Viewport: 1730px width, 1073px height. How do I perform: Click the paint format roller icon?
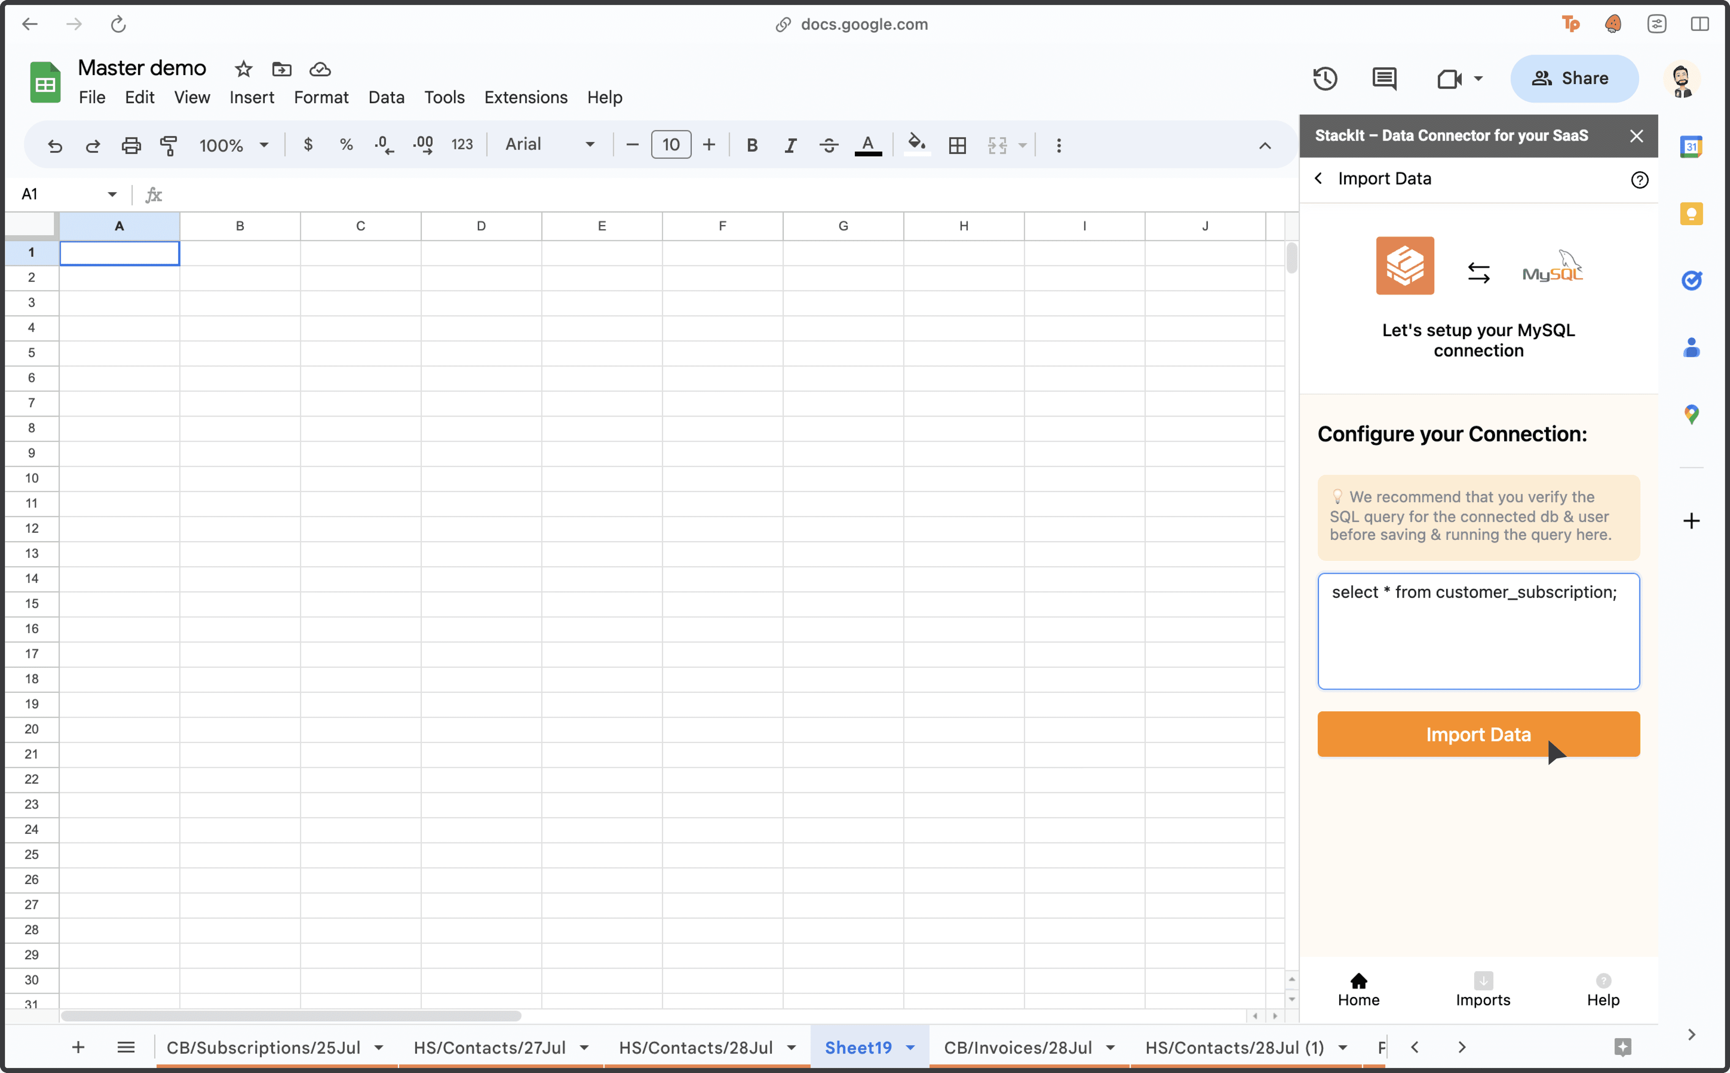coord(168,145)
